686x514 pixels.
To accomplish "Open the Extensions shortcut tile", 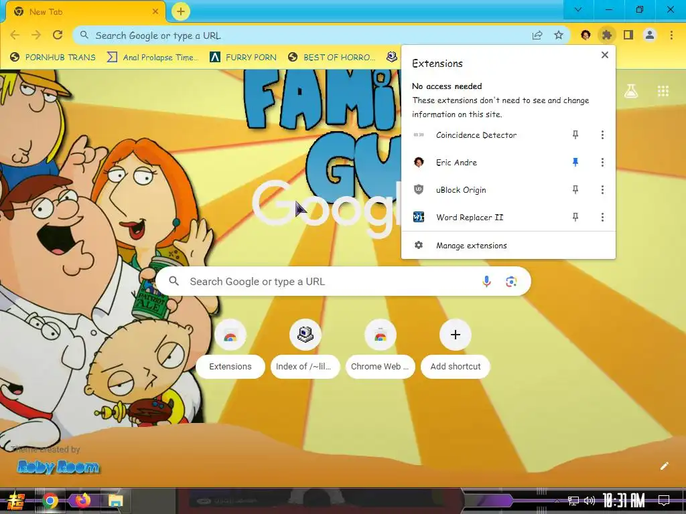I will (230, 349).
